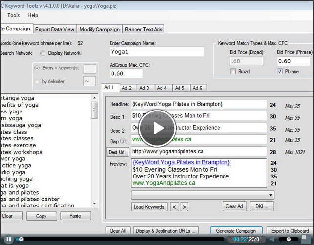
Task: Click the video progress bar handle
Action: (x=21, y=239)
